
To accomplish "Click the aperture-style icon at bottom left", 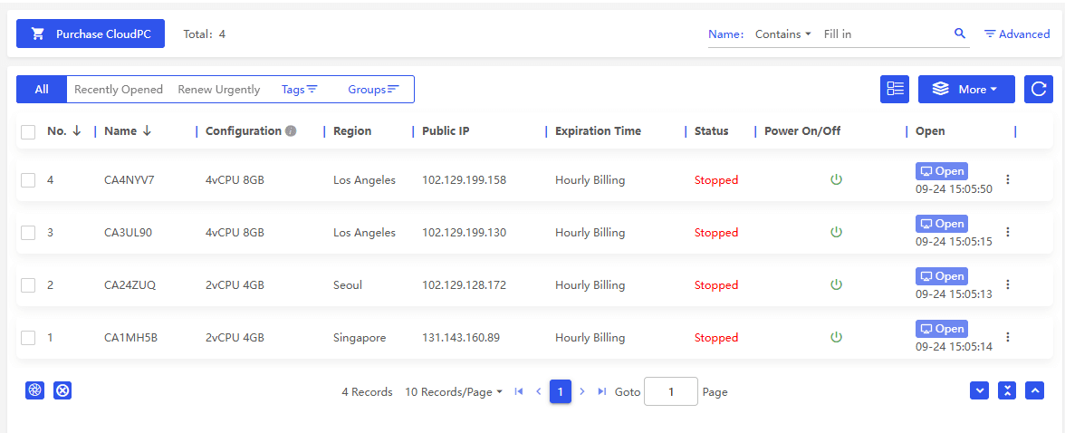I will coord(34,390).
